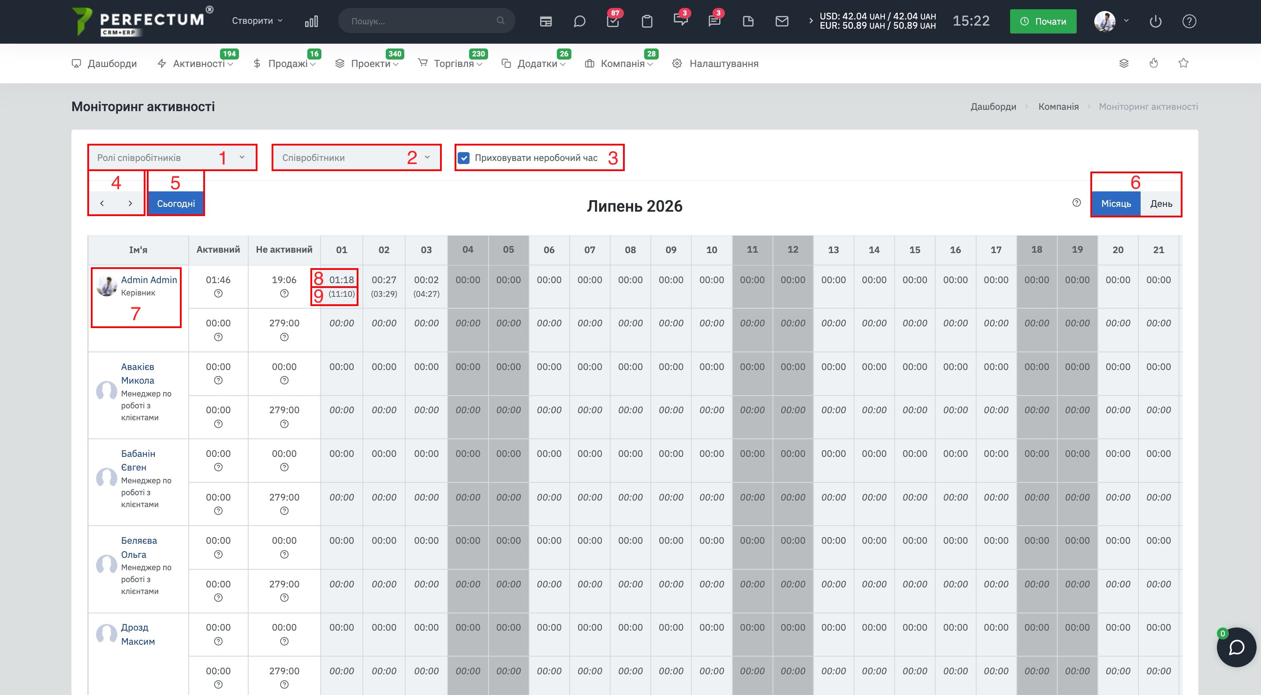Open tasks icon with 87 badge
Screen dimensions: 1261x695
[613, 21]
